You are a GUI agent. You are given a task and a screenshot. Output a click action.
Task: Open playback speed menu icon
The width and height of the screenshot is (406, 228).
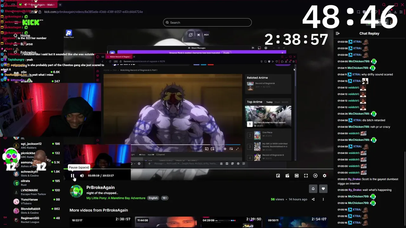tap(315, 176)
